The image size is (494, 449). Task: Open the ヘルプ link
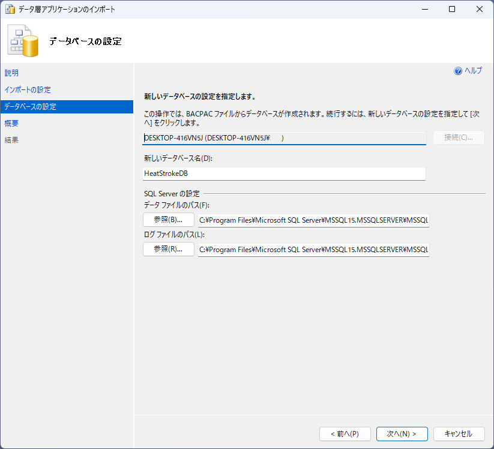coord(473,71)
